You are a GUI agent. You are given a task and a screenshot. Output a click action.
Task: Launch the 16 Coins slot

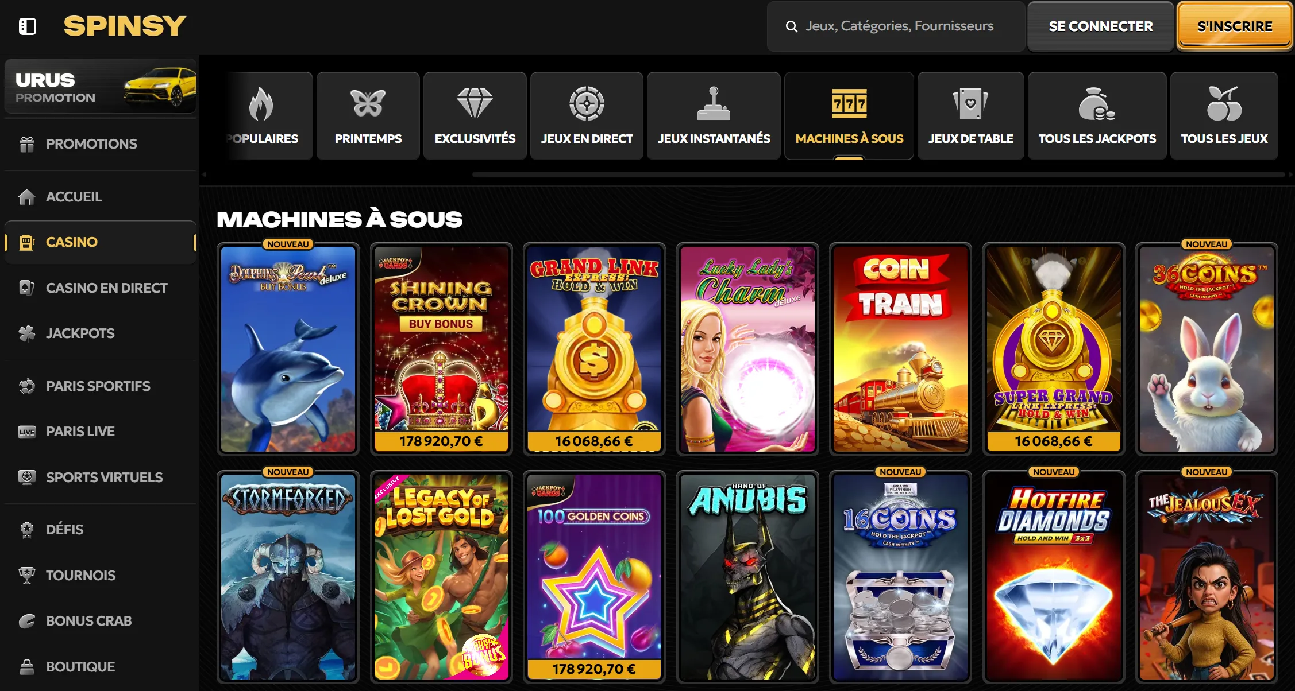coord(900,577)
